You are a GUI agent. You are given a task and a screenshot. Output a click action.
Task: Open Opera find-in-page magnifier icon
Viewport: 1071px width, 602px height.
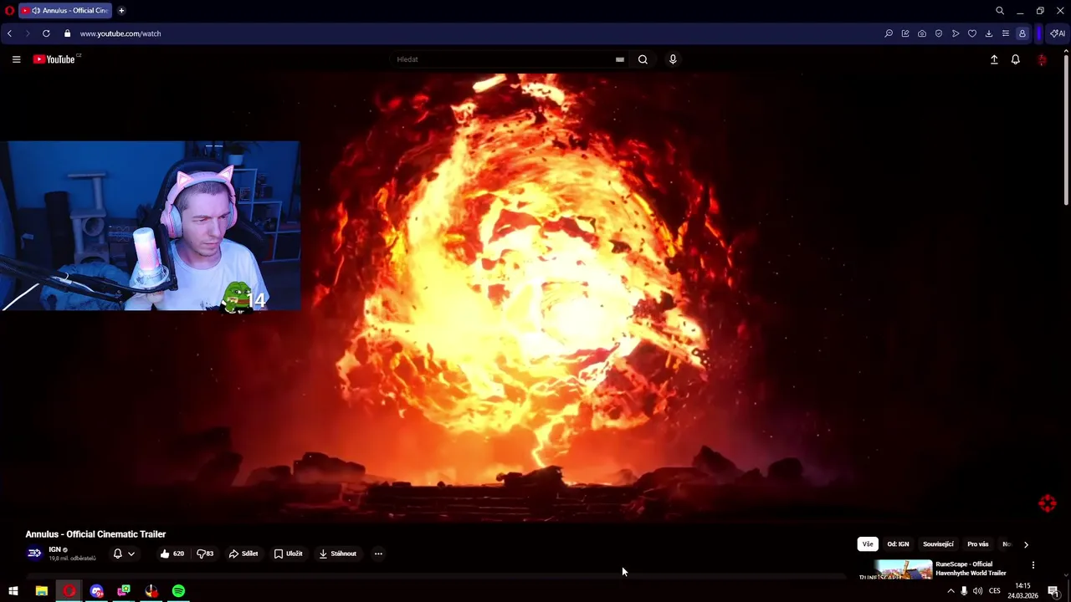889,33
